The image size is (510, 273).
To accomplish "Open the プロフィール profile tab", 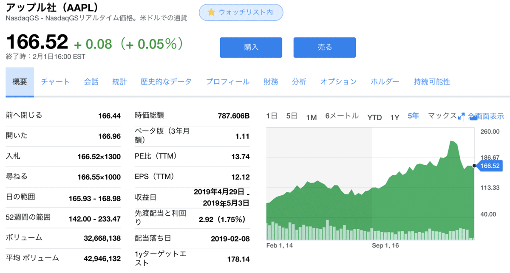I will tap(228, 82).
